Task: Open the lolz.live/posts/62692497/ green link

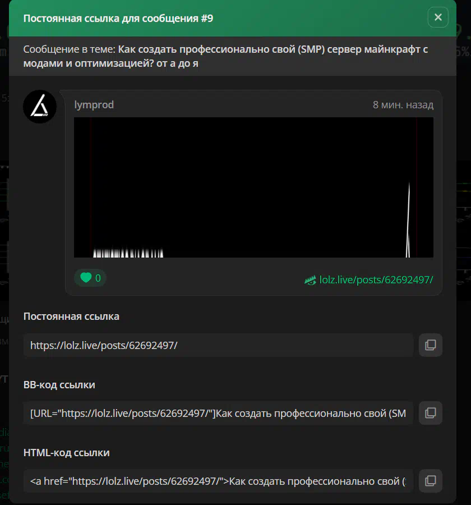Action: 376,279
